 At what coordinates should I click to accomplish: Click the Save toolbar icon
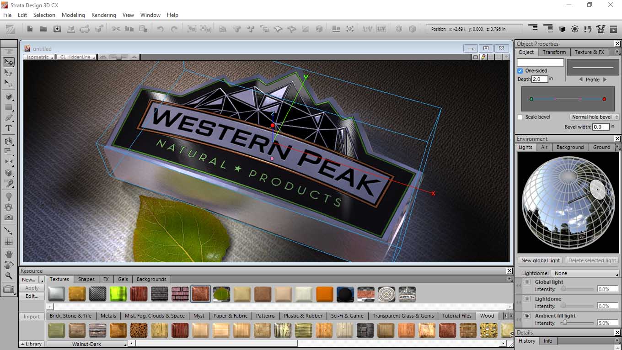click(57, 29)
